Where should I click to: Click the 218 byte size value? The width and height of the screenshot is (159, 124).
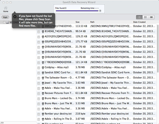(x=80, y=114)
